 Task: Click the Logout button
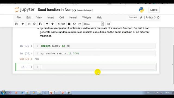point(154,10)
